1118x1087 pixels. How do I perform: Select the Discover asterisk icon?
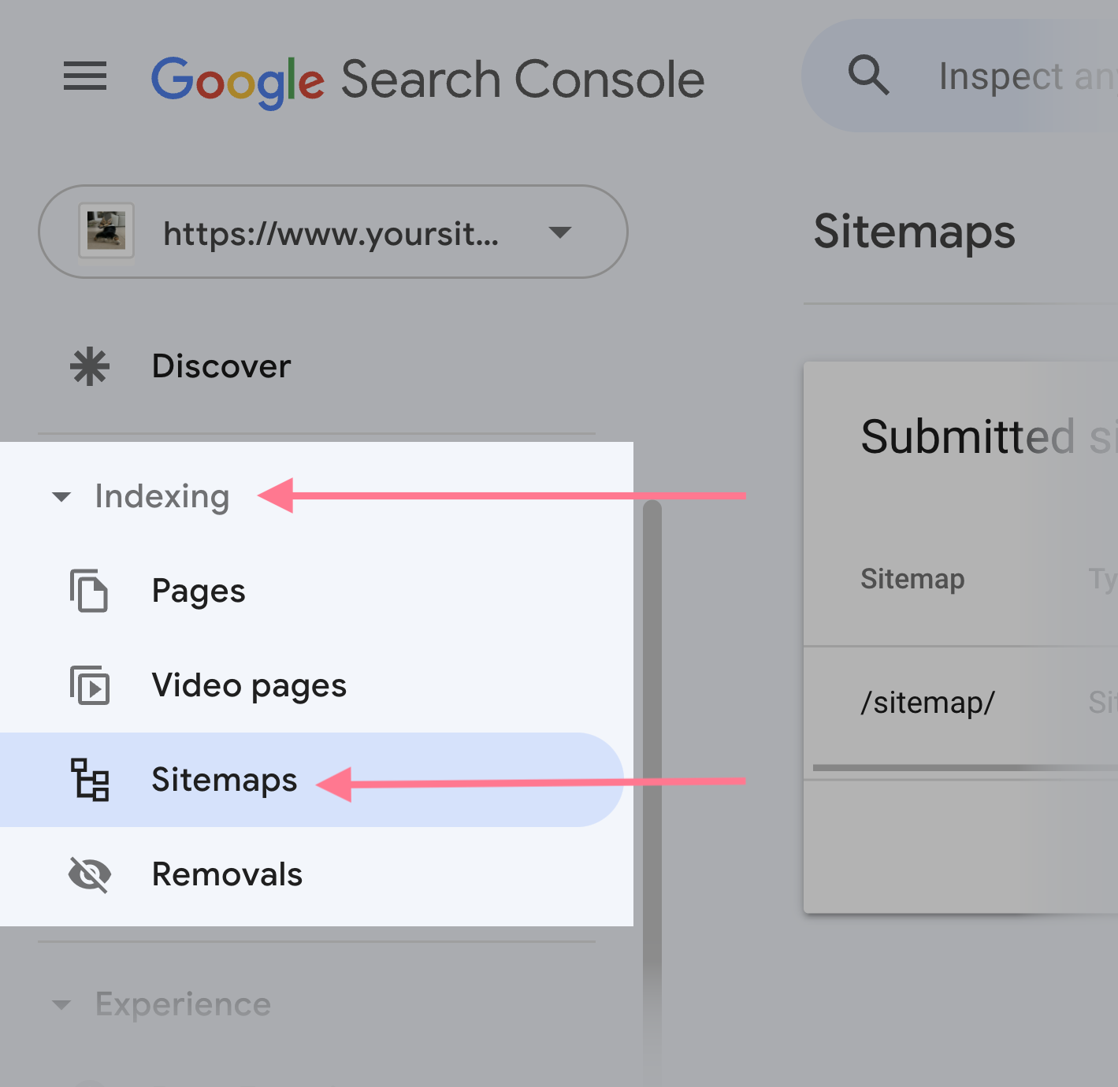point(89,365)
